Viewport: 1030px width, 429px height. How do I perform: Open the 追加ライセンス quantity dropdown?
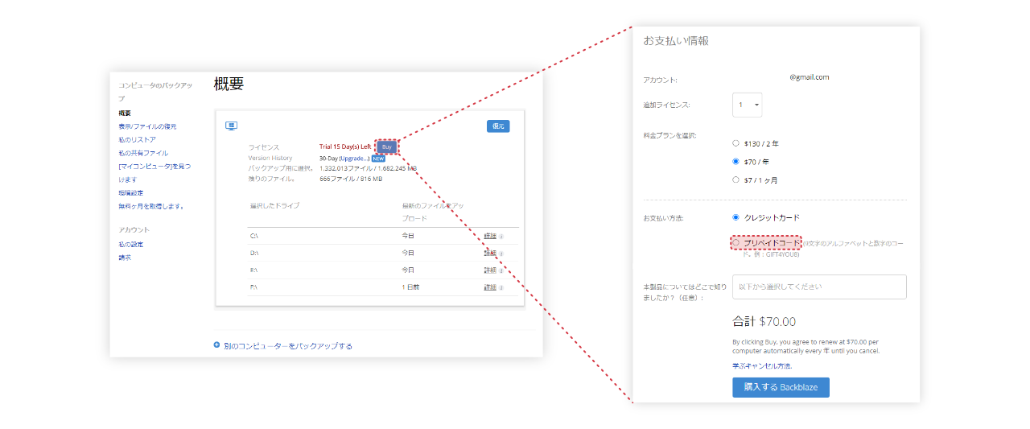pyautogui.click(x=748, y=105)
